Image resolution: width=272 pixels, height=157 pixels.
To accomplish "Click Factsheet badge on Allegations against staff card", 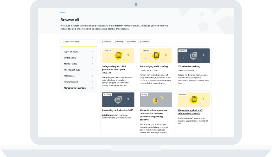I will tap(183, 95).
